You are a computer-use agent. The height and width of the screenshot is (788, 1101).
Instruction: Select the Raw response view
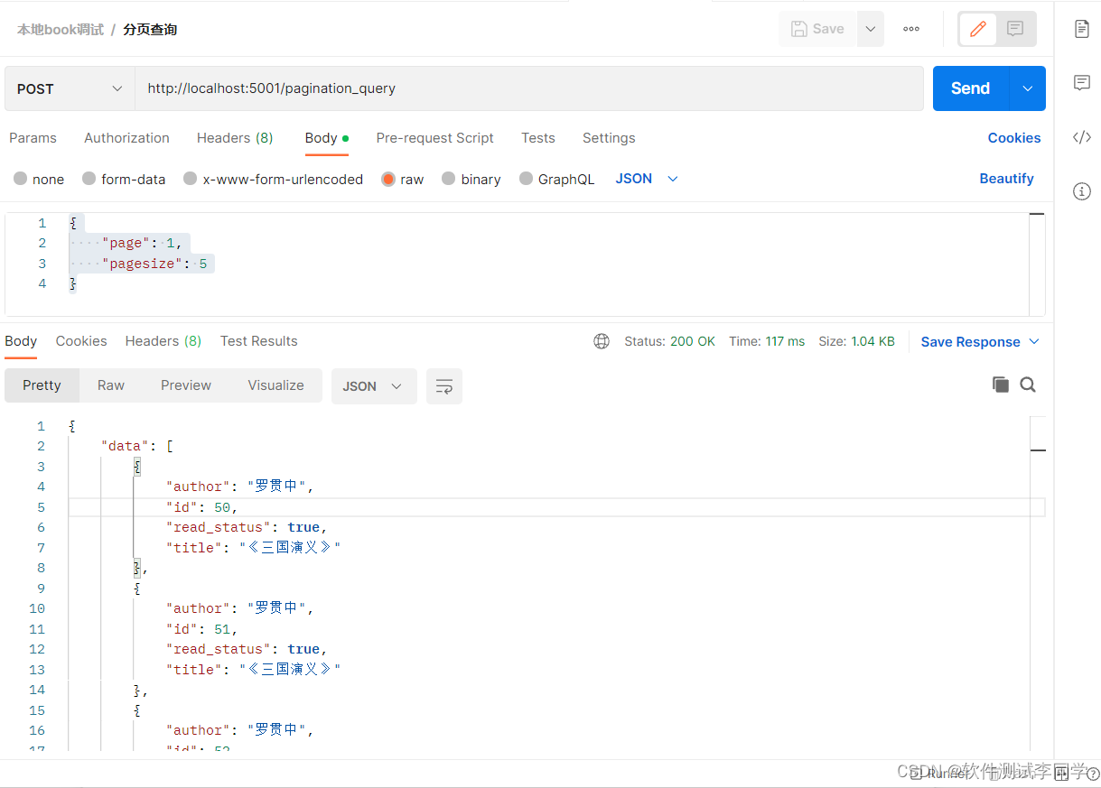(x=111, y=385)
